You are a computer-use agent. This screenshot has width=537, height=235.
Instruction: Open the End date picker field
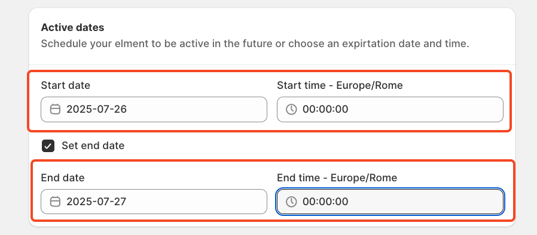(x=154, y=202)
